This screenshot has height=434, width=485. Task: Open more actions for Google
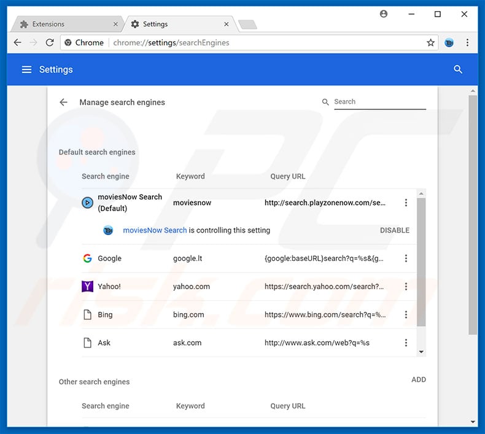406,258
